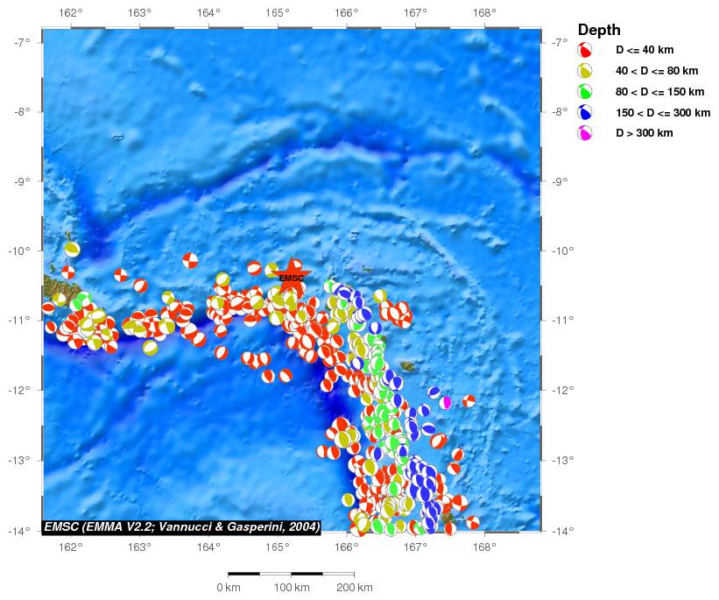Viewport: 719px width, 600px height.
Task: Click the '-9°' latitude label on right axis
Action: pyautogui.click(x=559, y=181)
